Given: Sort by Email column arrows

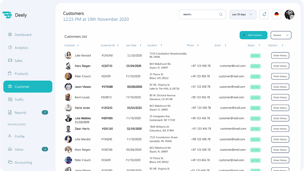Looking at the screenshot, I should coord(226,46).
